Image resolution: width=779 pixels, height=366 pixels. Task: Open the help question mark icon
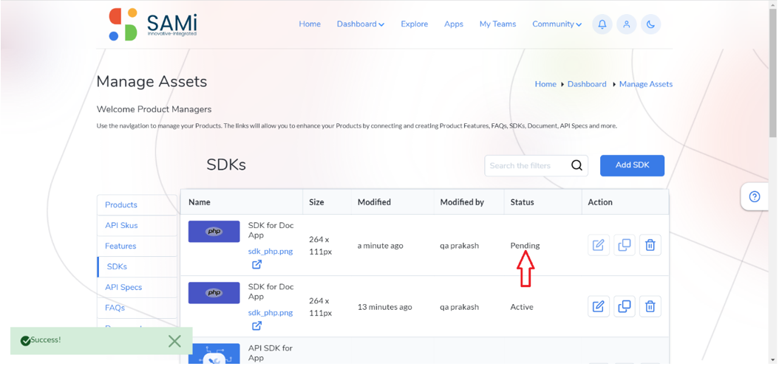click(x=754, y=197)
